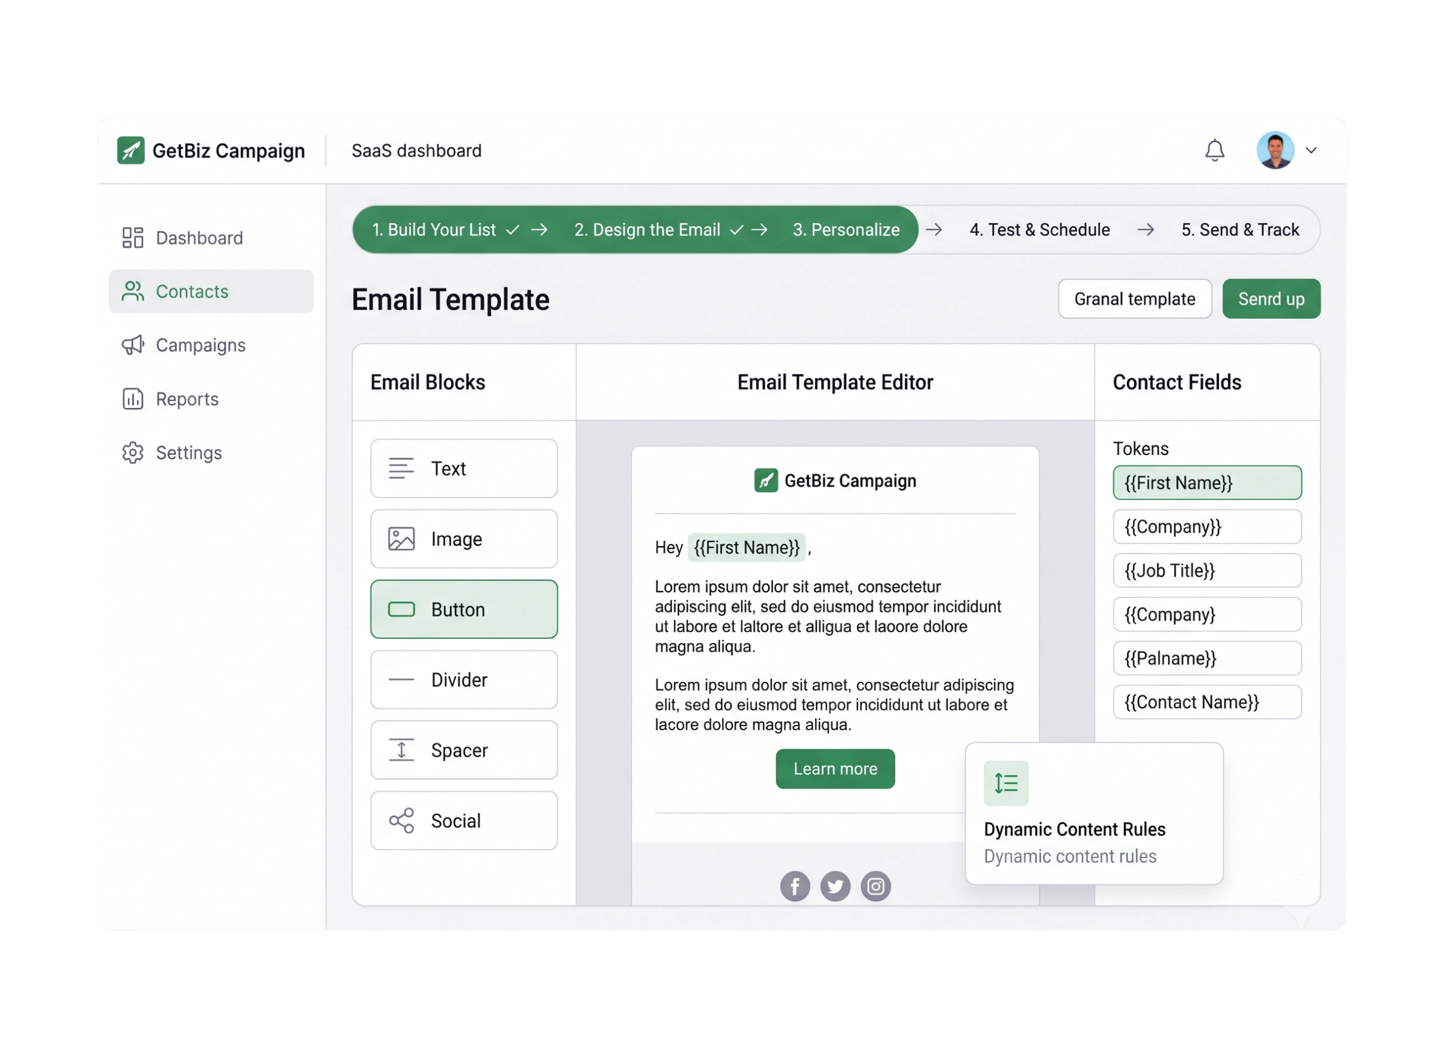This screenshot has width=1444, height=1045.
Task: Add a Text block
Action: tap(463, 468)
